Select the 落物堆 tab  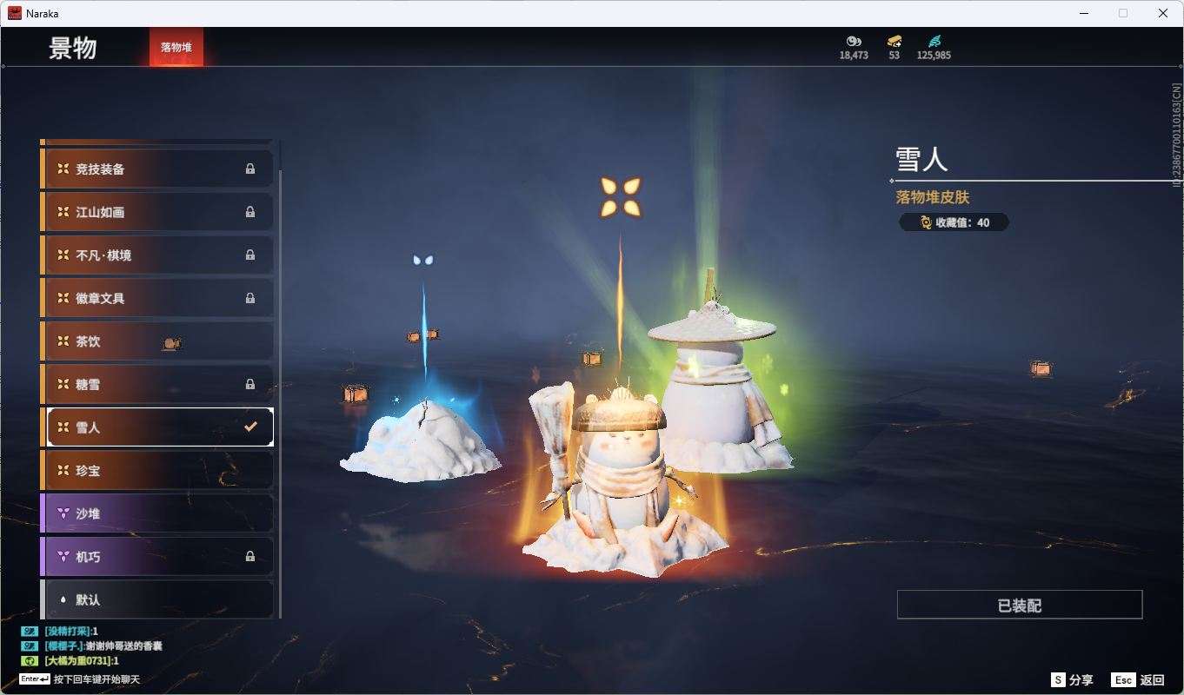(x=176, y=47)
